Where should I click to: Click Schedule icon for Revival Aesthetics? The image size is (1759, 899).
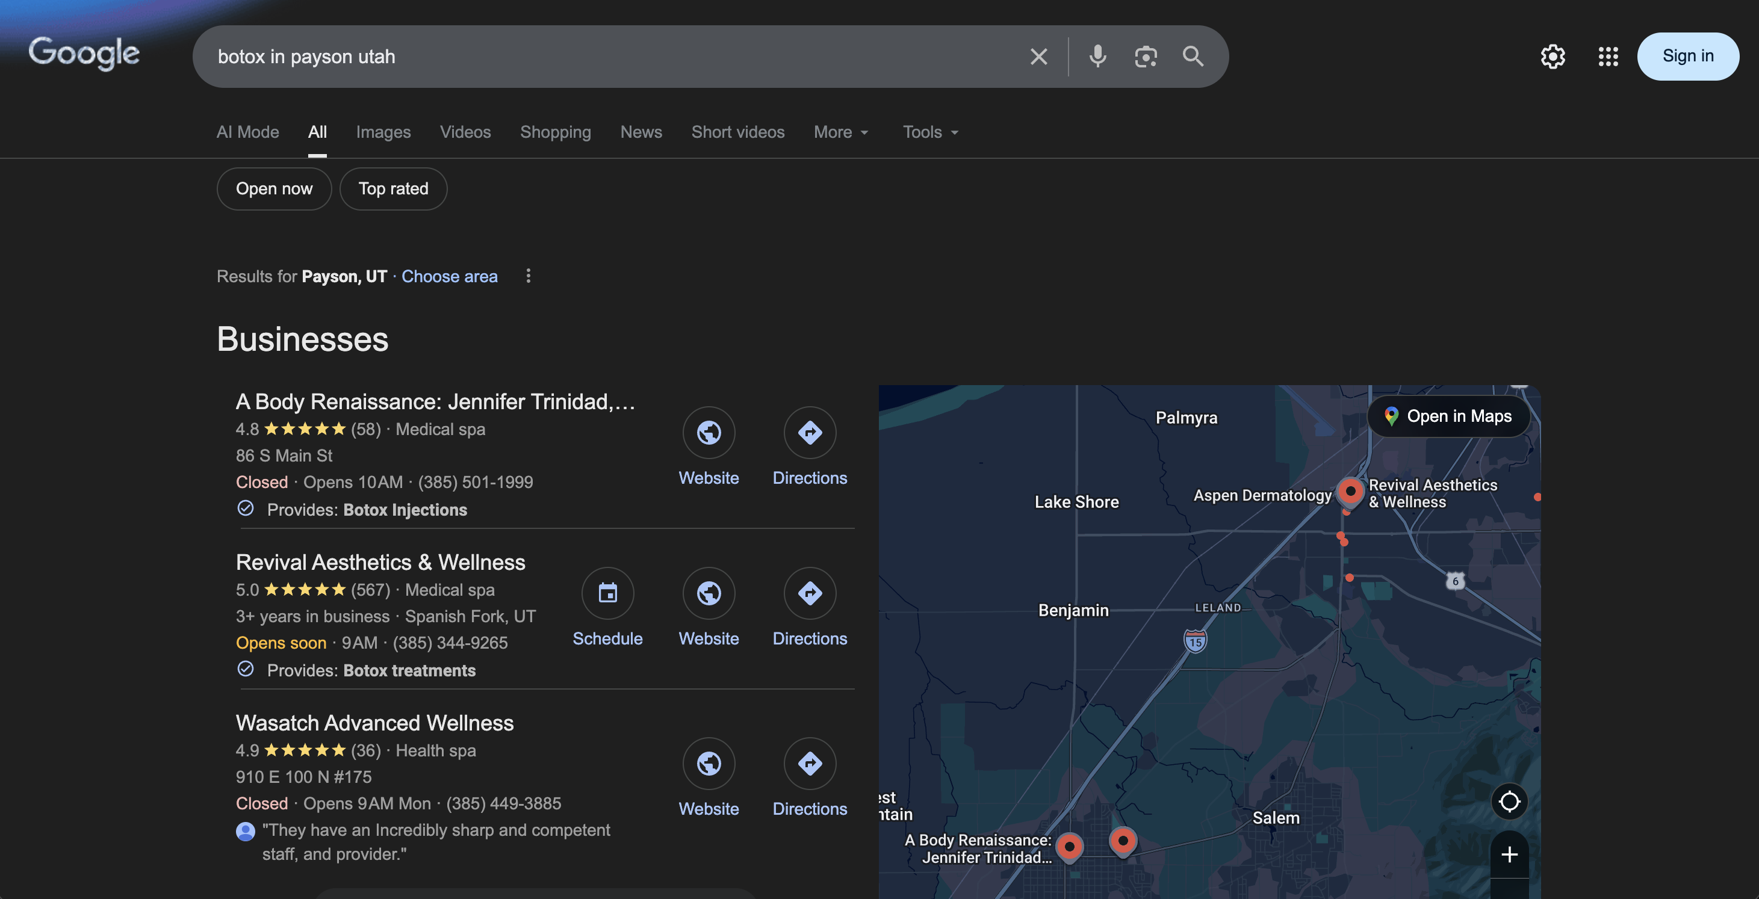pos(607,593)
